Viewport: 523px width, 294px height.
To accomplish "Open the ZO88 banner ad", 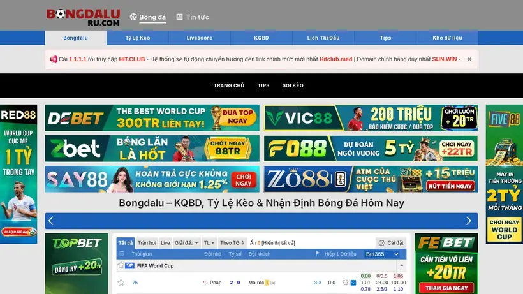I will (371, 179).
